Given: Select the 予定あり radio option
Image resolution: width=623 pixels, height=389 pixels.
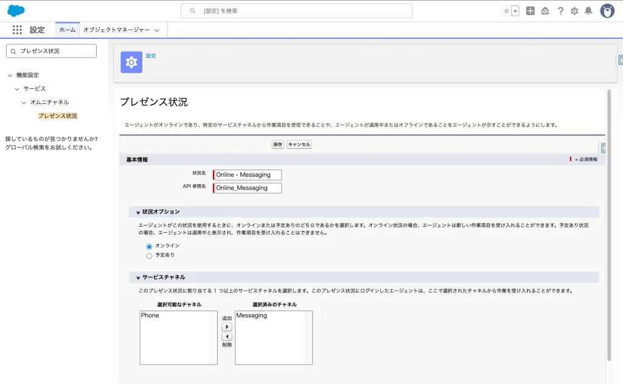Looking at the screenshot, I should pos(149,256).
